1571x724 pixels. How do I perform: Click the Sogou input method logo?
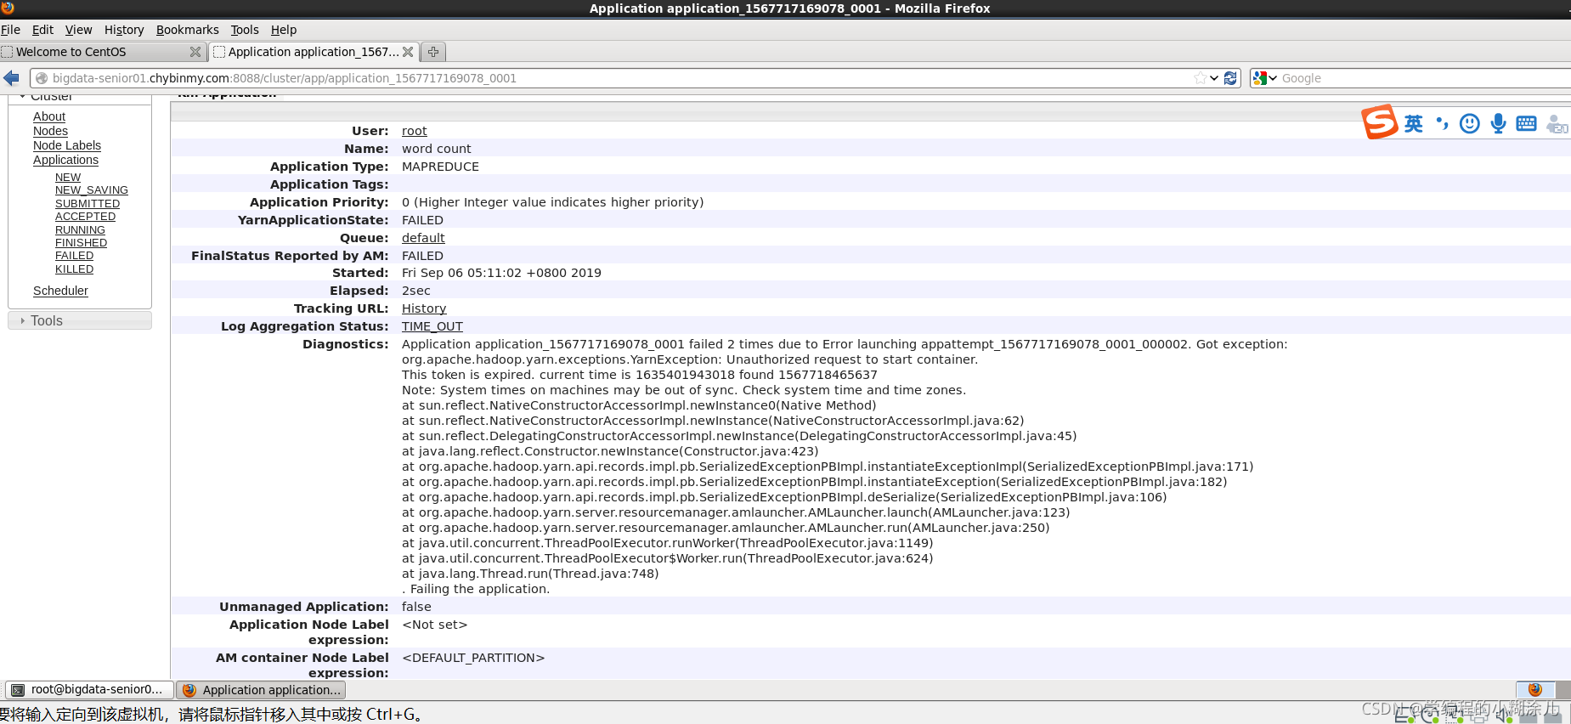pos(1380,122)
